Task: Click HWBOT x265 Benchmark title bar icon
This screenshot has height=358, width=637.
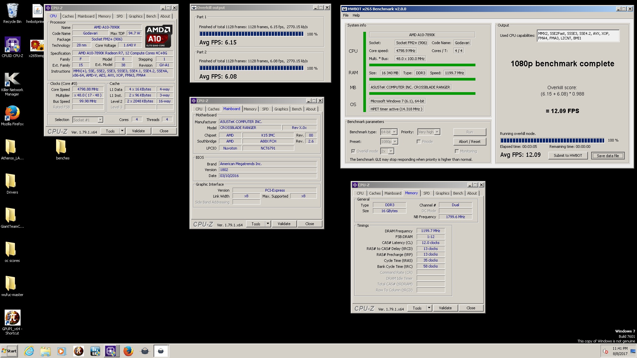Action: click(x=344, y=9)
